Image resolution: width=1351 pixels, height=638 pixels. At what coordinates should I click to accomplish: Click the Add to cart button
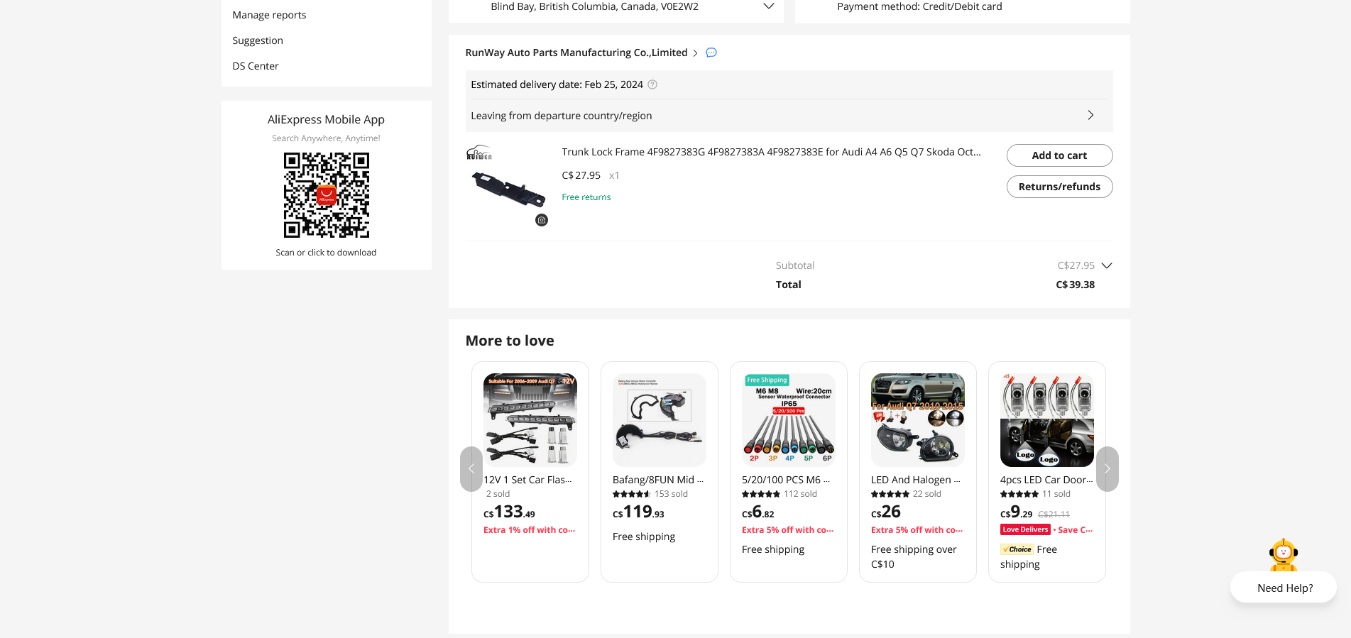coord(1059,155)
